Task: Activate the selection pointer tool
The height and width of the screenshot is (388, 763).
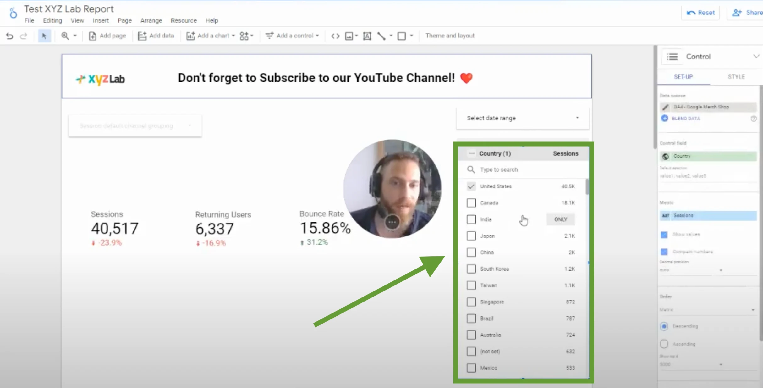Action: point(44,36)
